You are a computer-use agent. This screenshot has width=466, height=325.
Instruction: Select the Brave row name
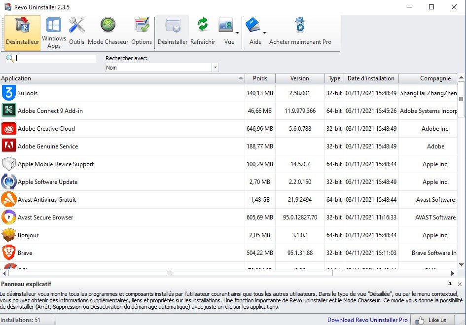(25, 253)
